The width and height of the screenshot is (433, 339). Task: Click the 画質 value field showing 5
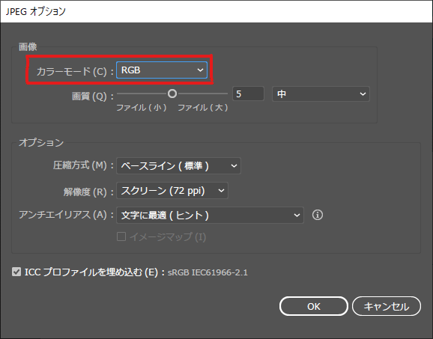coord(248,94)
